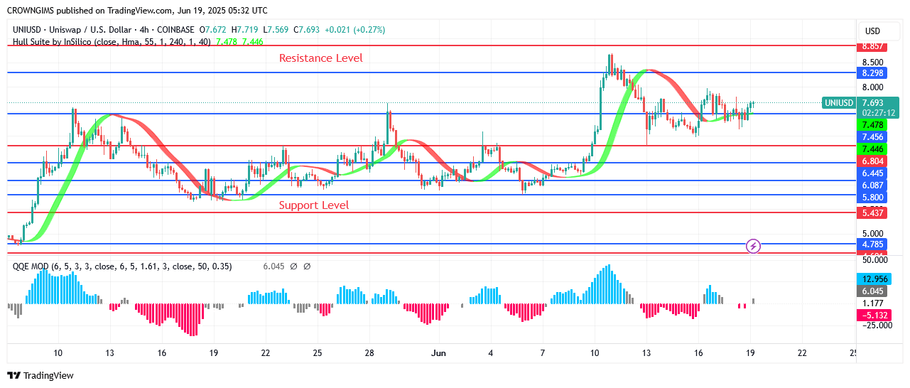Select the close value C7.693
The width and height of the screenshot is (910, 388).
point(306,30)
